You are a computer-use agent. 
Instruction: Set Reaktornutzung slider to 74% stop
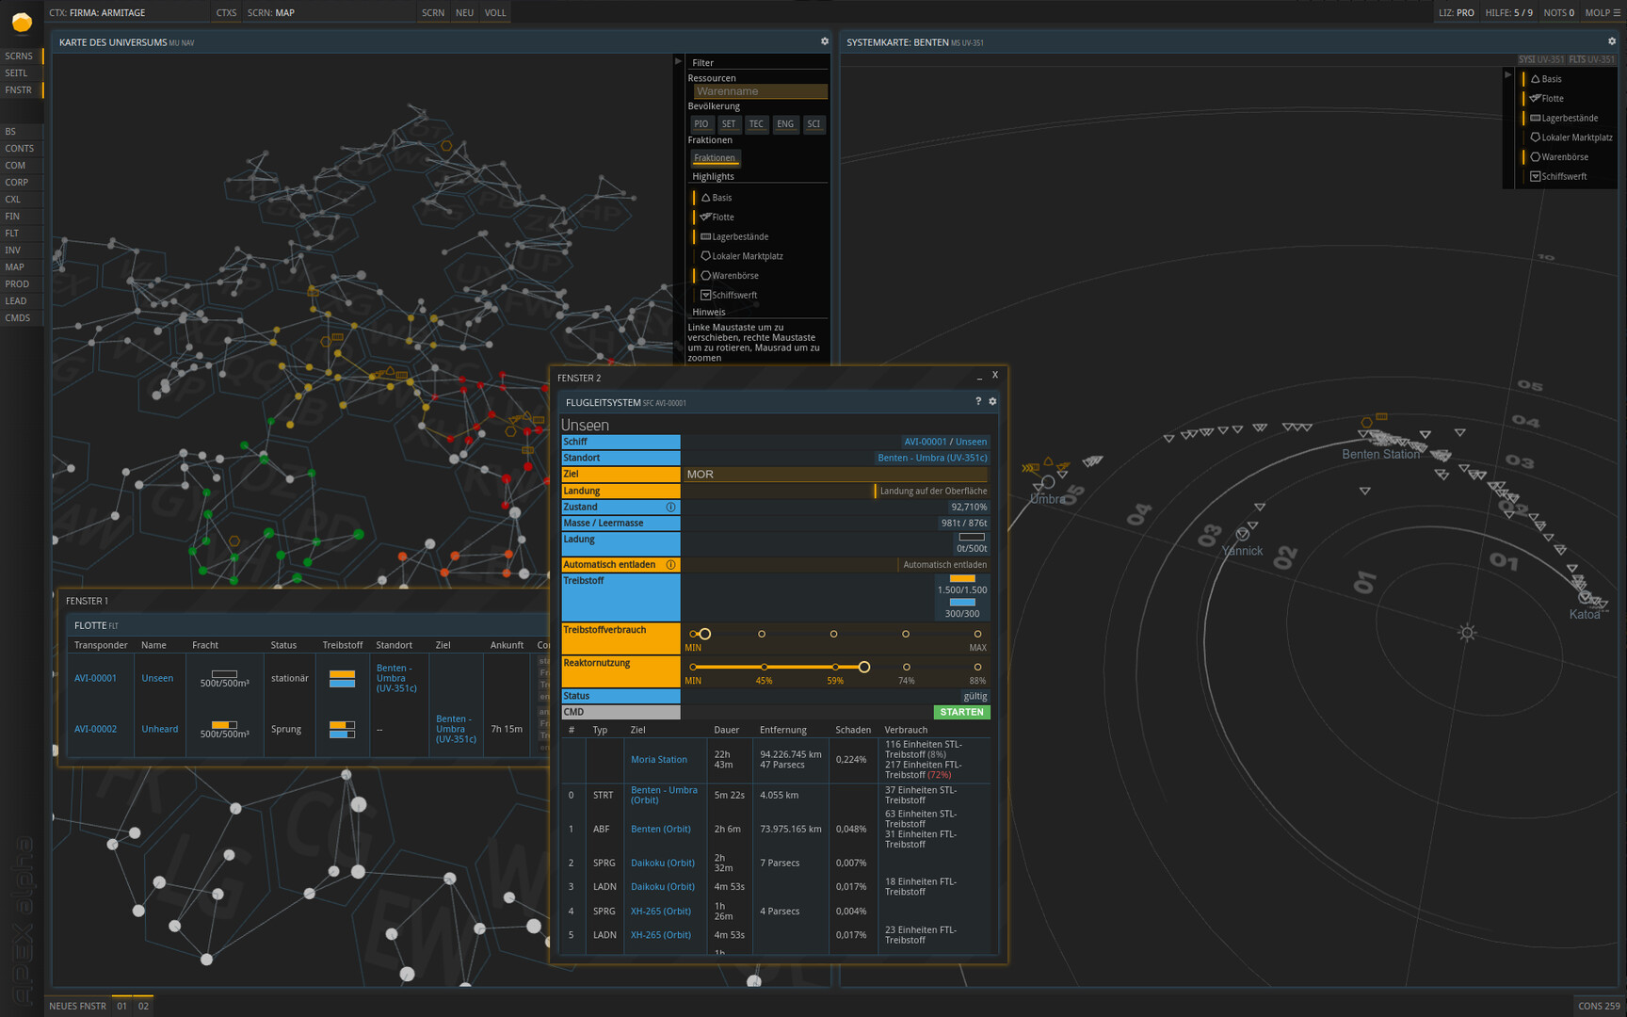pos(906,668)
